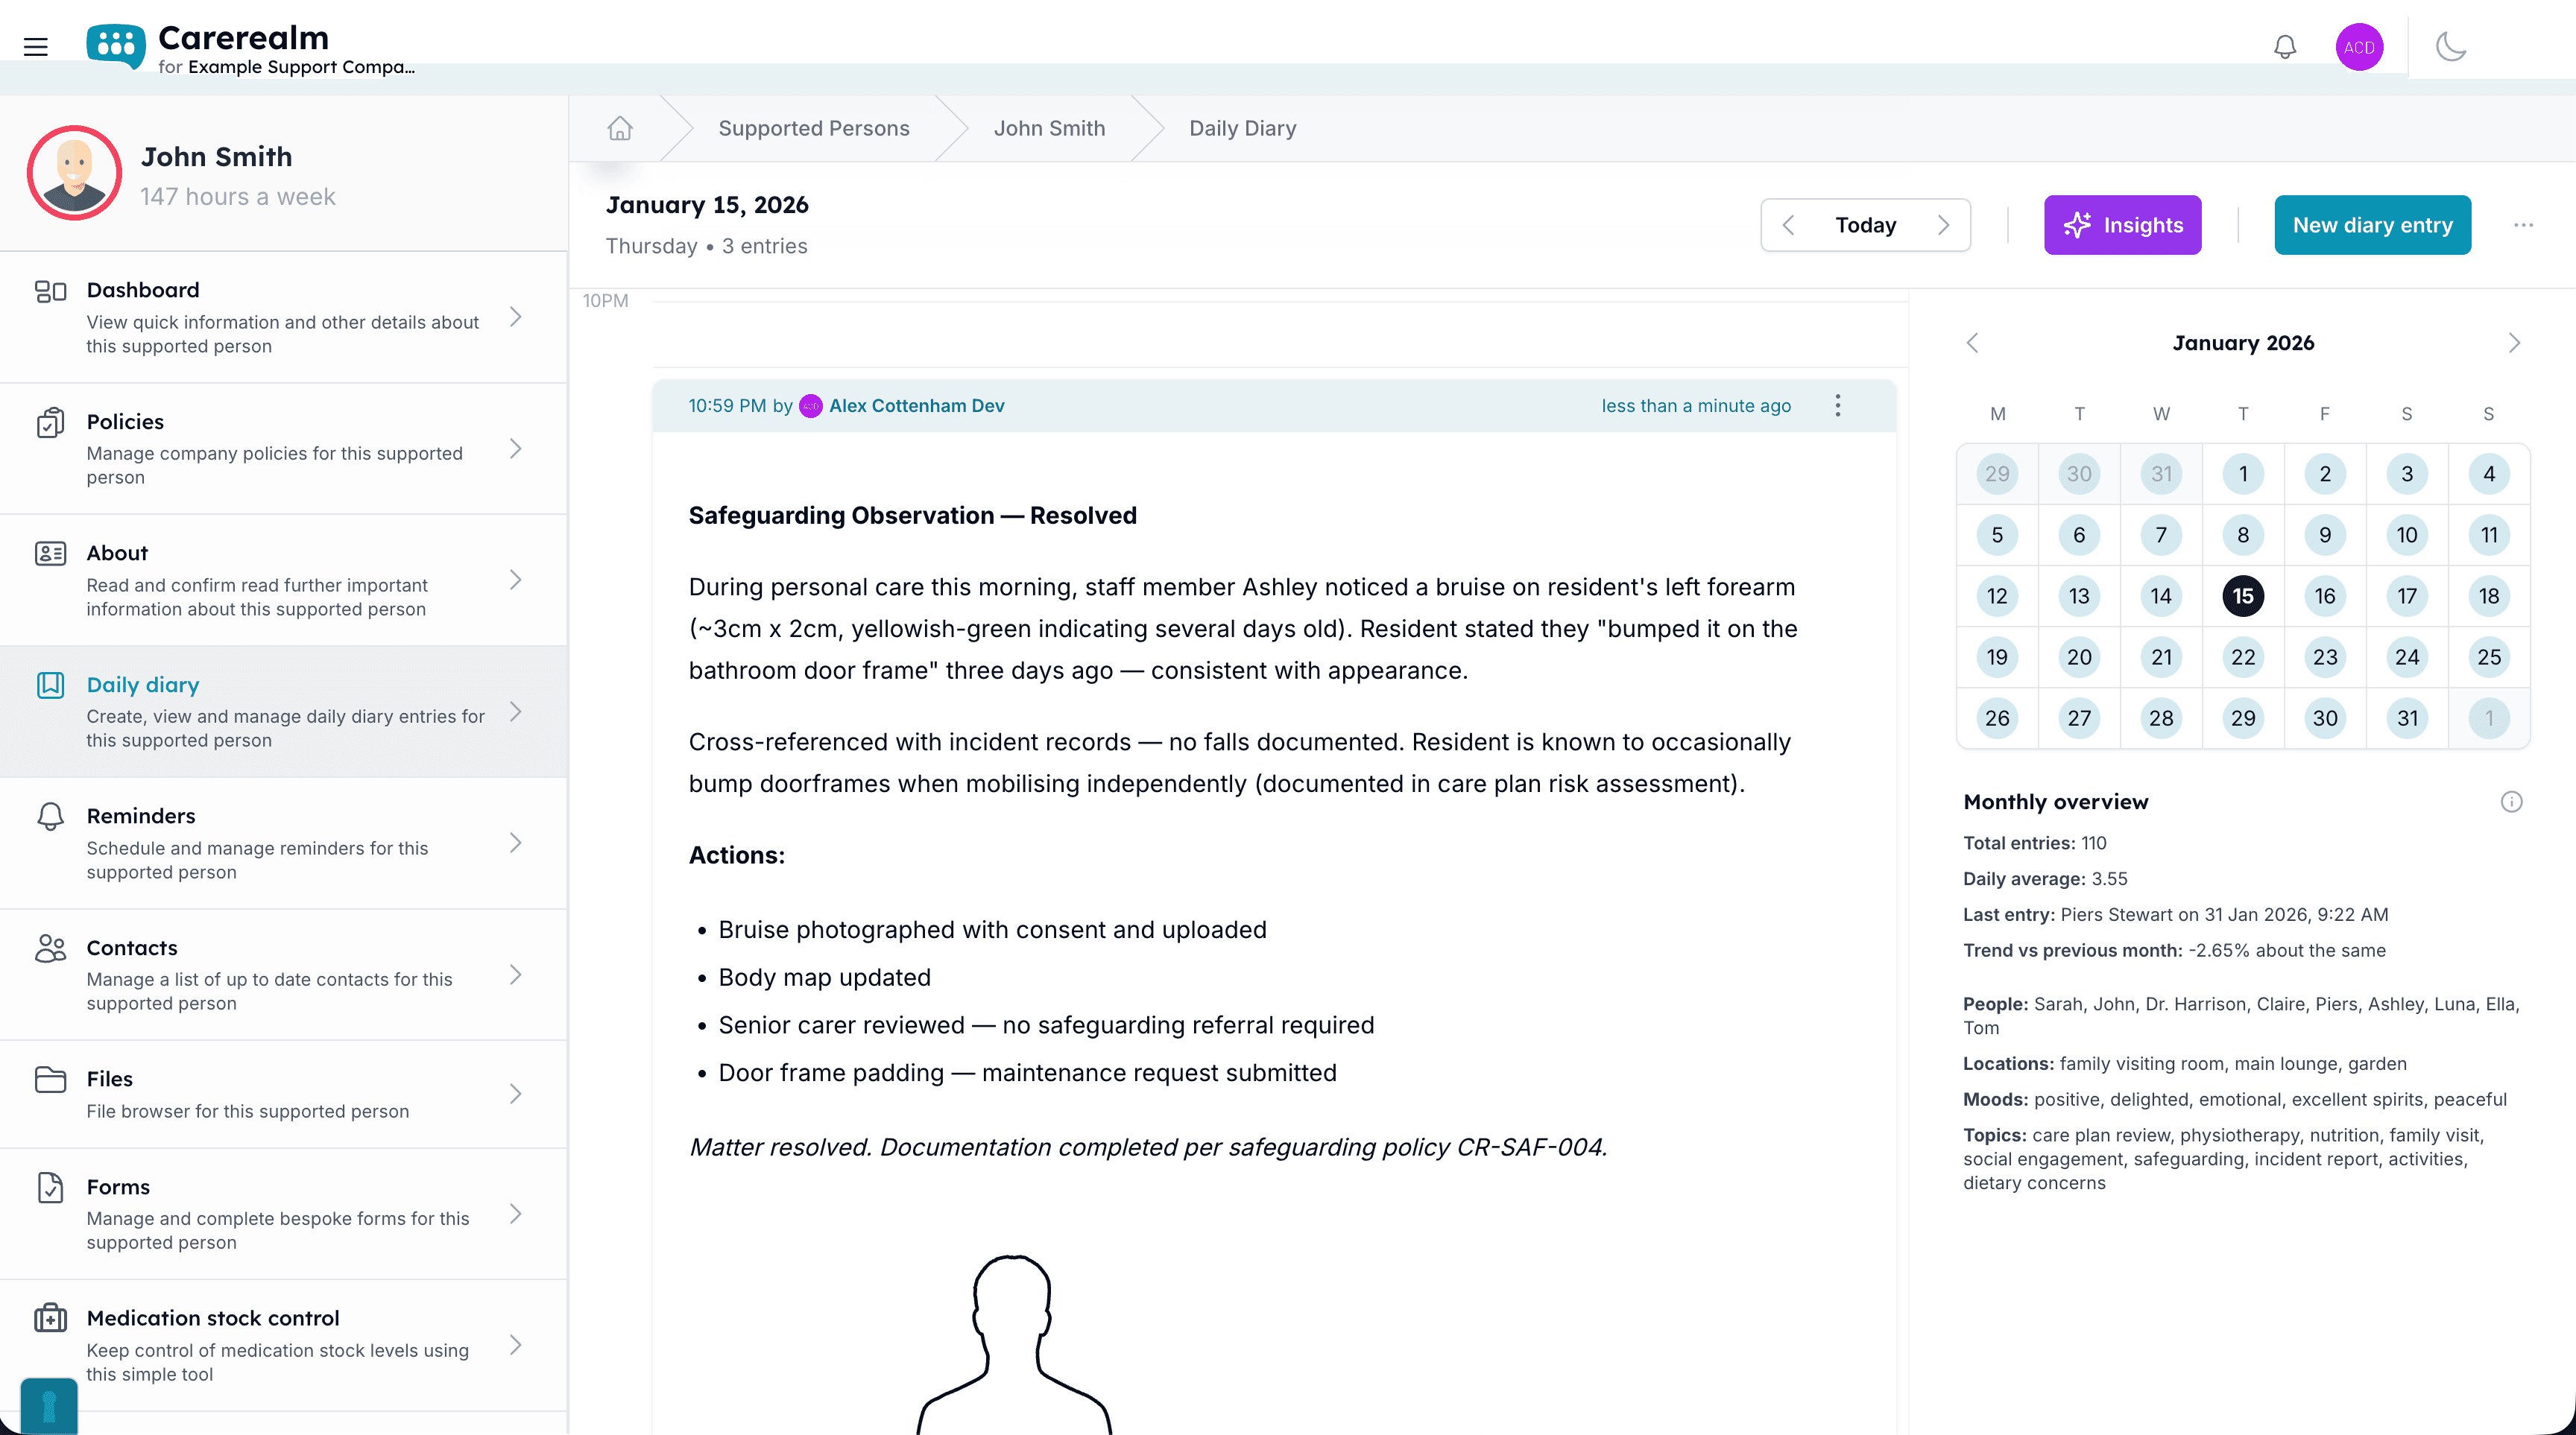This screenshot has height=1435, width=2576.
Task: Click the Files folder icon
Action: coord(50,1080)
